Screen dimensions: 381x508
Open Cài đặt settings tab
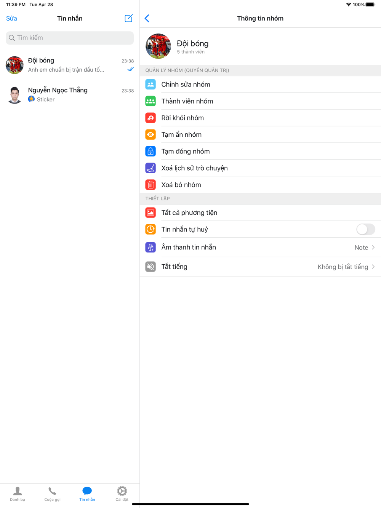(122, 494)
